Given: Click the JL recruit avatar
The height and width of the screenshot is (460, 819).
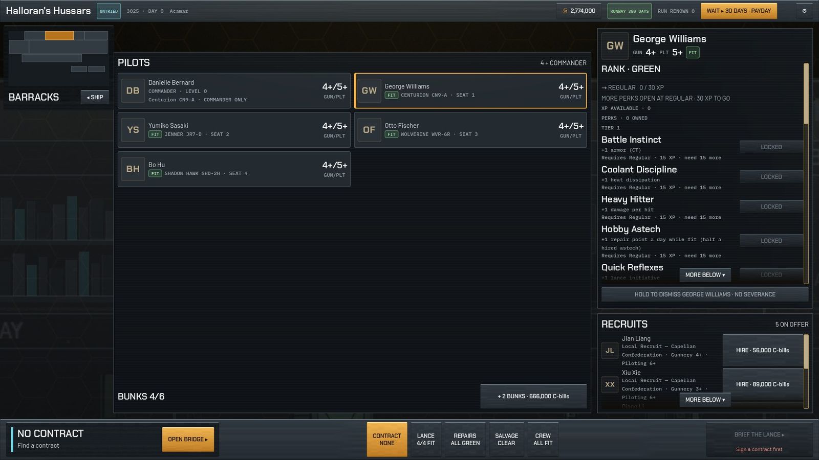Looking at the screenshot, I should click(610, 350).
